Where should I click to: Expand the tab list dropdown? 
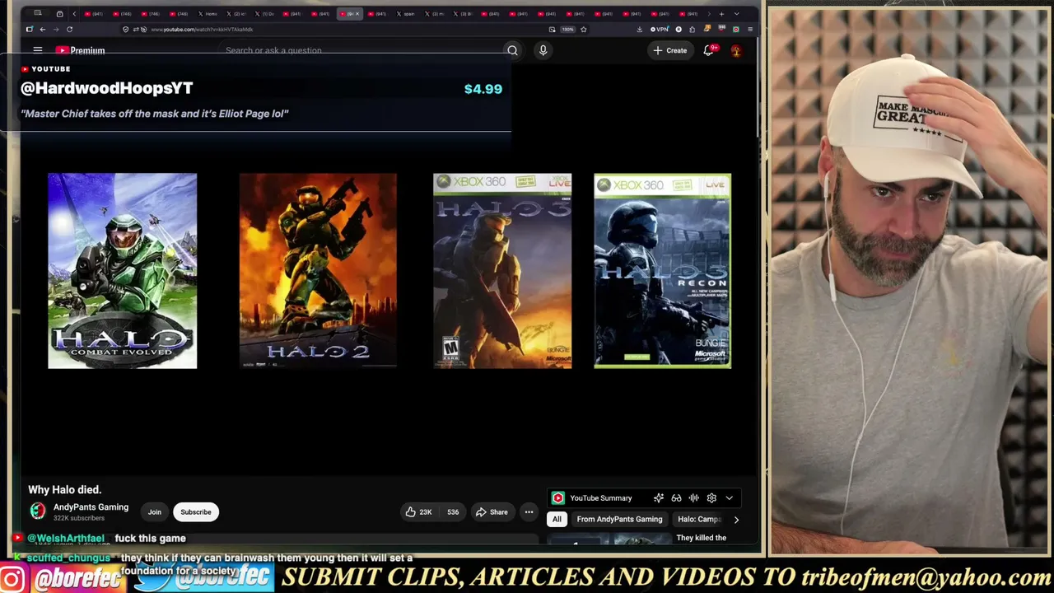[736, 14]
